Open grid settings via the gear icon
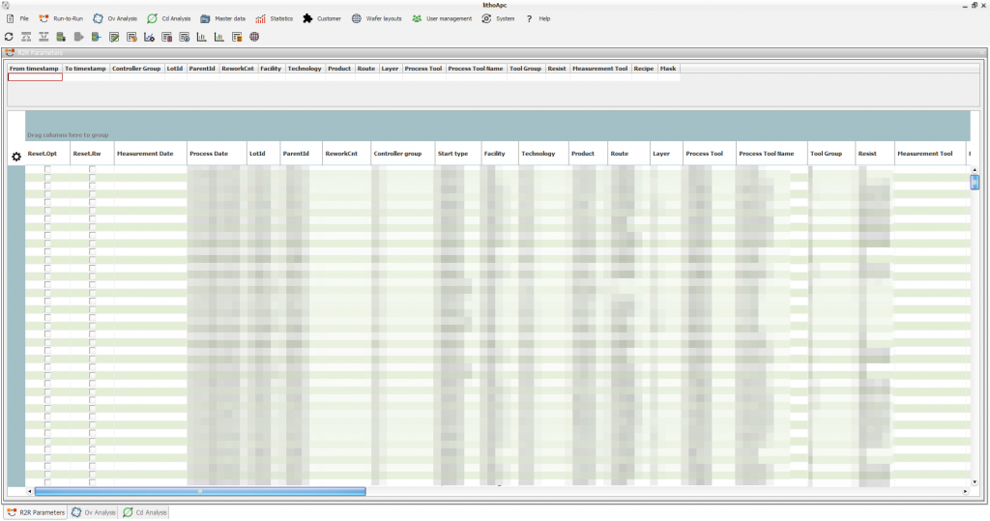Viewport: 990px width, 521px height. pyautogui.click(x=16, y=156)
